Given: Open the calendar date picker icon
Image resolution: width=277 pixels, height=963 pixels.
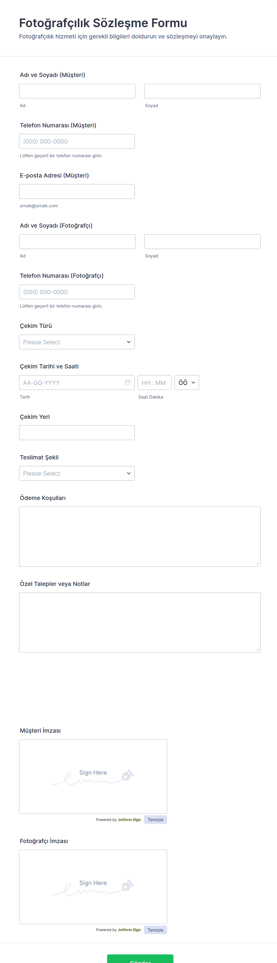Looking at the screenshot, I should click(x=128, y=382).
